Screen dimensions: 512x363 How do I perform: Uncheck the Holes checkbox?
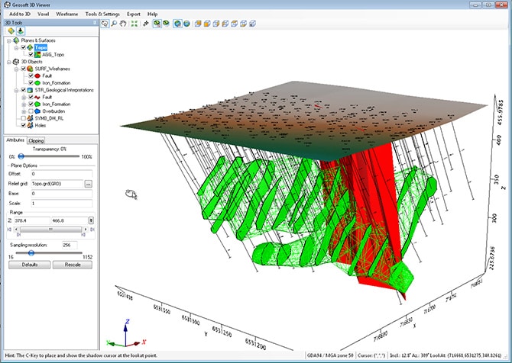[23, 125]
